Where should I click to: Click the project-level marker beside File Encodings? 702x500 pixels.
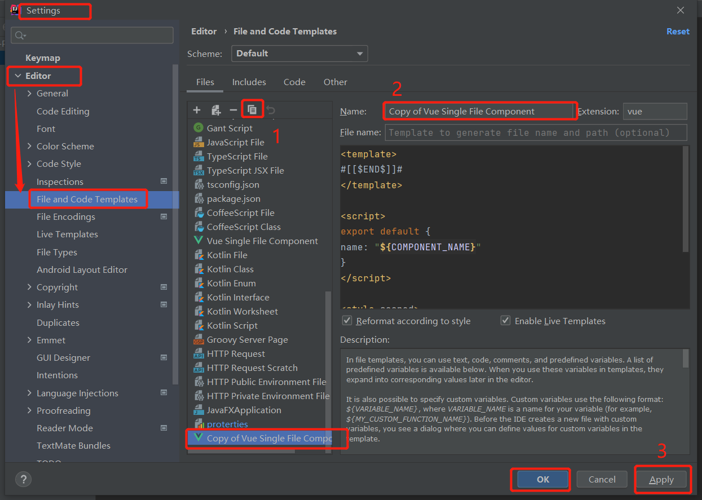[x=164, y=216]
